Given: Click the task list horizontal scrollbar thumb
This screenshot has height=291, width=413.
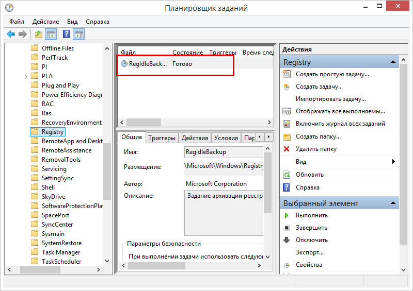Looking at the screenshot, I should coord(144,122).
